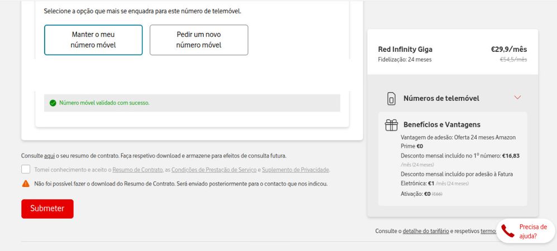The width and height of the screenshot is (557, 251).
Task: Open the "Suplemento de Privacidade" link
Action: [295, 170]
